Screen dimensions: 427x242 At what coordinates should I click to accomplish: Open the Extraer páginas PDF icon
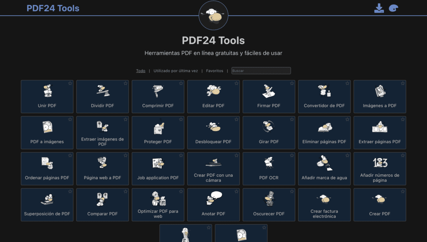point(379,127)
